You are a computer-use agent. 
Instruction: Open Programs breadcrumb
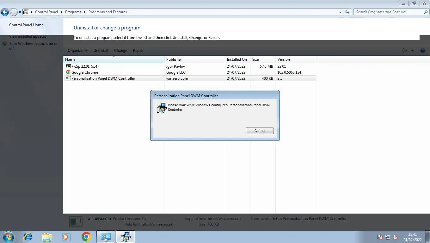73,12
